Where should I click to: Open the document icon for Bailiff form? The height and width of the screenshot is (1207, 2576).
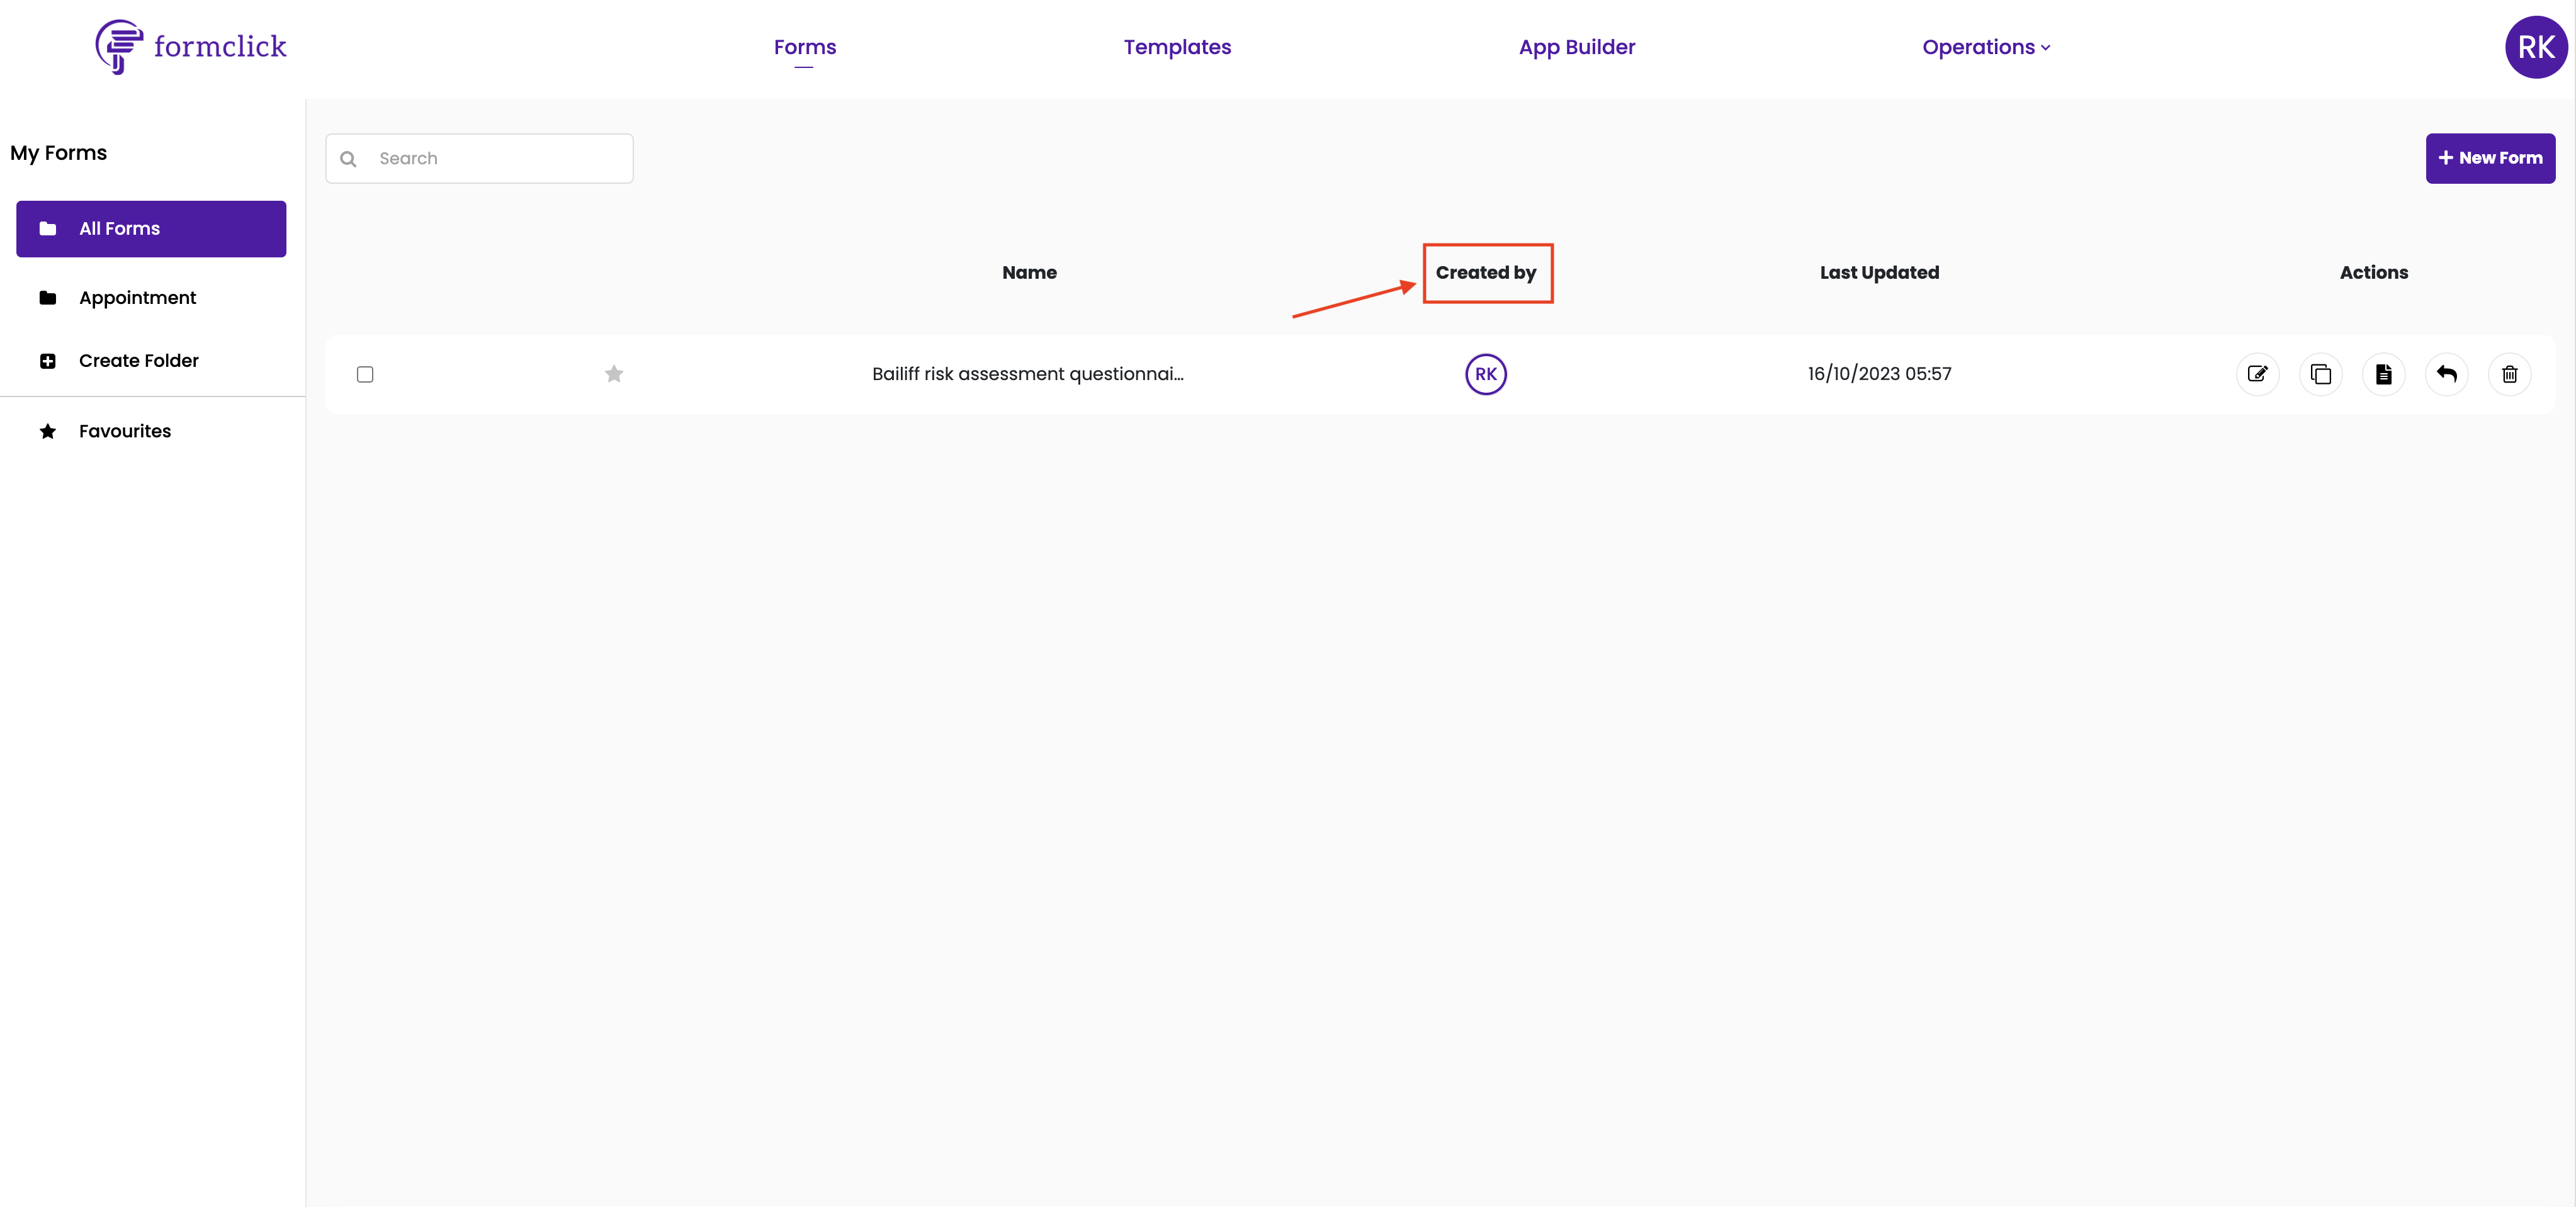2383,374
